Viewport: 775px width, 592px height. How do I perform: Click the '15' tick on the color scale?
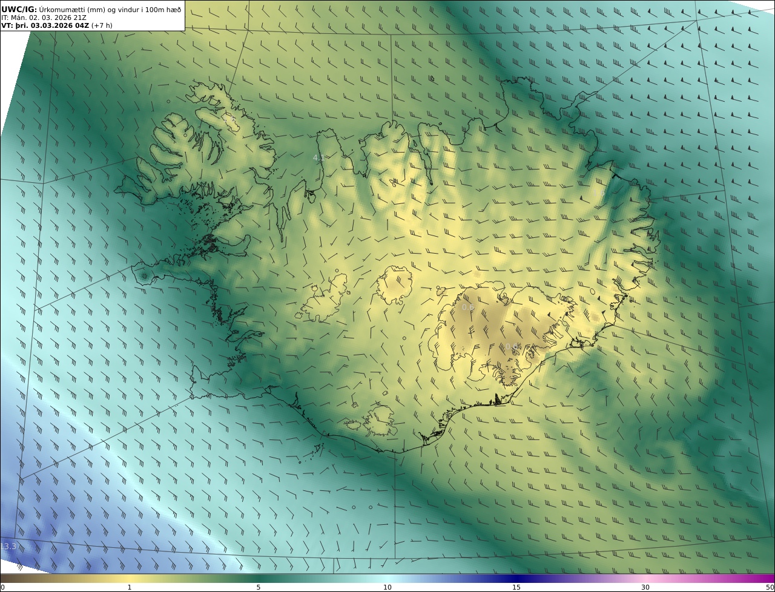coord(516,587)
